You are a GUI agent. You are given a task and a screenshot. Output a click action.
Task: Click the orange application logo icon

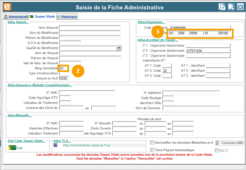point(7,7)
